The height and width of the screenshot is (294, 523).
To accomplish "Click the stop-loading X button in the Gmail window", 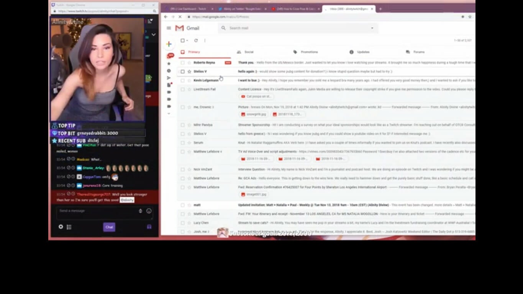I will point(180,17).
